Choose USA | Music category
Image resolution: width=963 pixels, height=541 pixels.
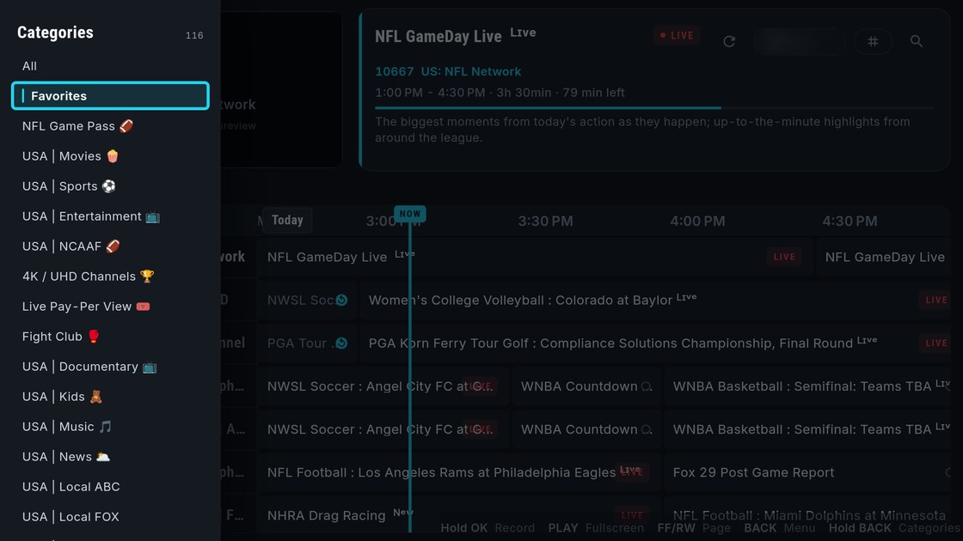111,426
